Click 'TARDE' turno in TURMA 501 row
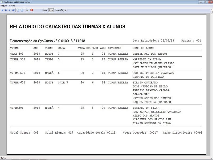 pos(49,59)
